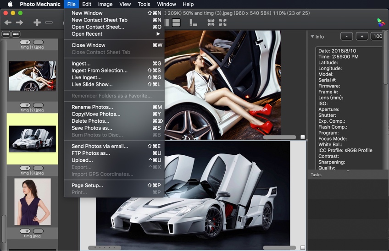The width and height of the screenshot is (389, 251).
Task: Select the woman in purple dress thumbnail
Action: click(32, 202)
